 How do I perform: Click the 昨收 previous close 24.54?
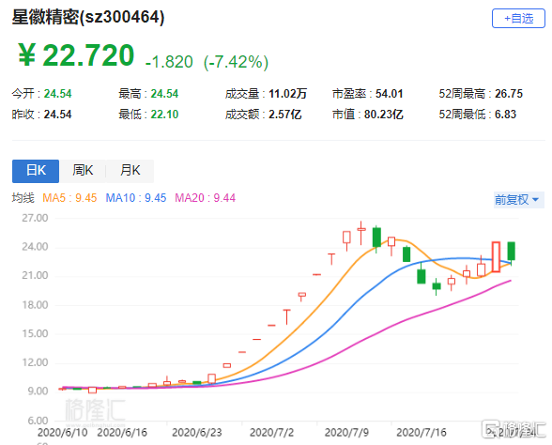pyautogui.click(x=57, y=115)
